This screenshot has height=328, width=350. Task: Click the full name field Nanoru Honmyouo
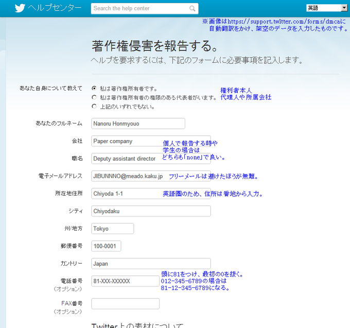point(138,124)
